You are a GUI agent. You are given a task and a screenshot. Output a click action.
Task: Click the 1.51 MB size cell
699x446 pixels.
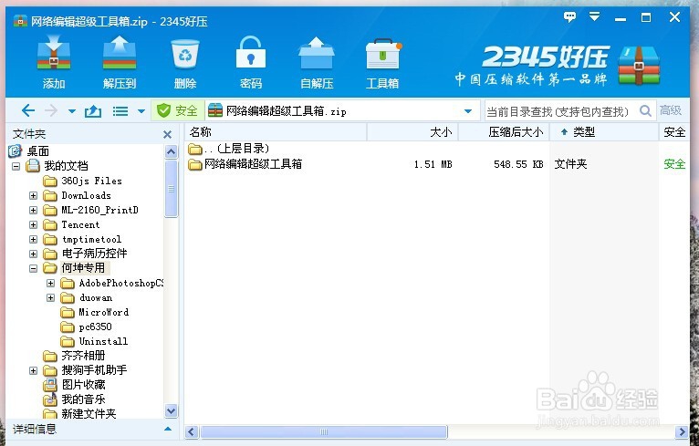[x=433, y=164]
